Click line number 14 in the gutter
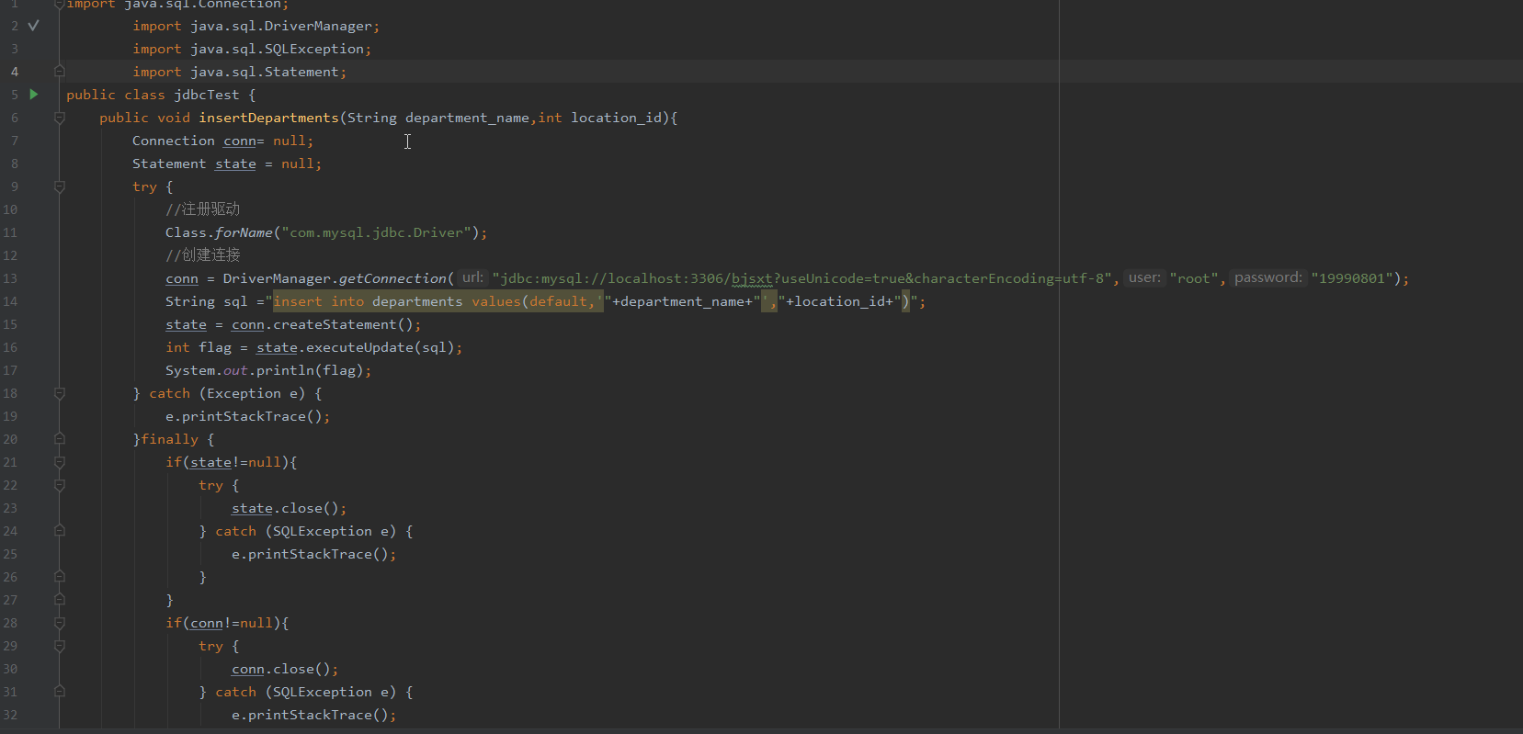The image size is (1523, 734). [x=10, y=301]
